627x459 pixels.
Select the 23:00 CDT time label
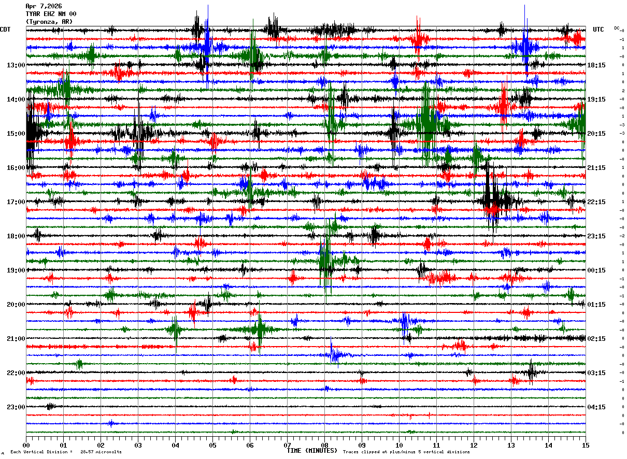pos(16,407)
